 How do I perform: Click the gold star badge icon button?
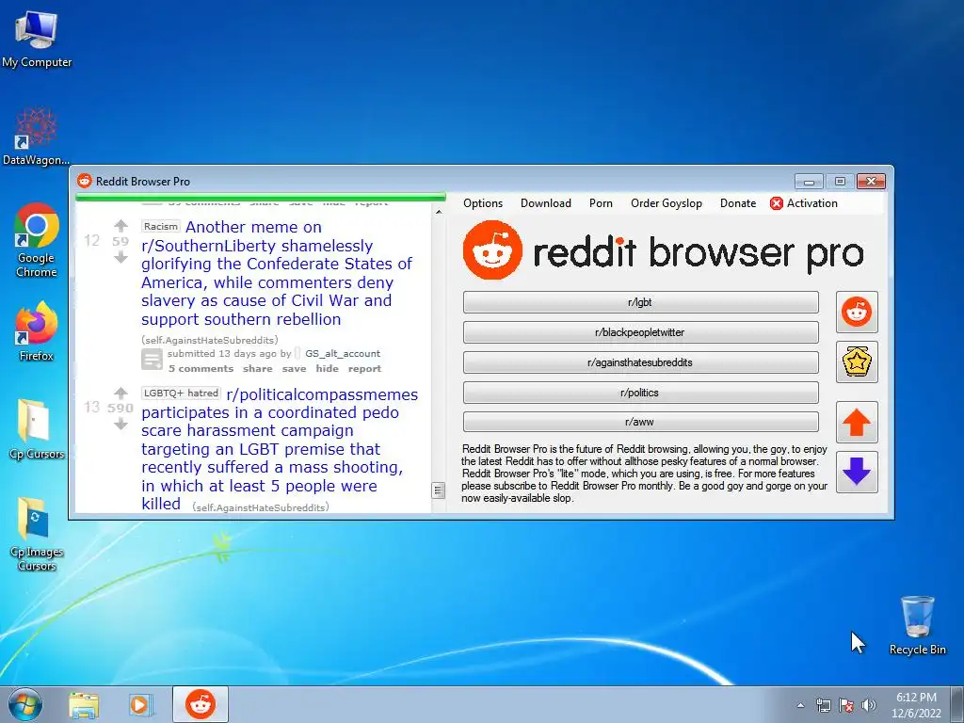tap(857, 362)
